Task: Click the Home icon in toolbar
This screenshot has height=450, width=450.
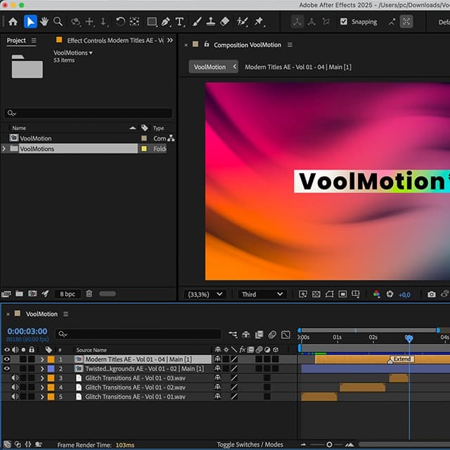Action: click(x=13, y=22)
